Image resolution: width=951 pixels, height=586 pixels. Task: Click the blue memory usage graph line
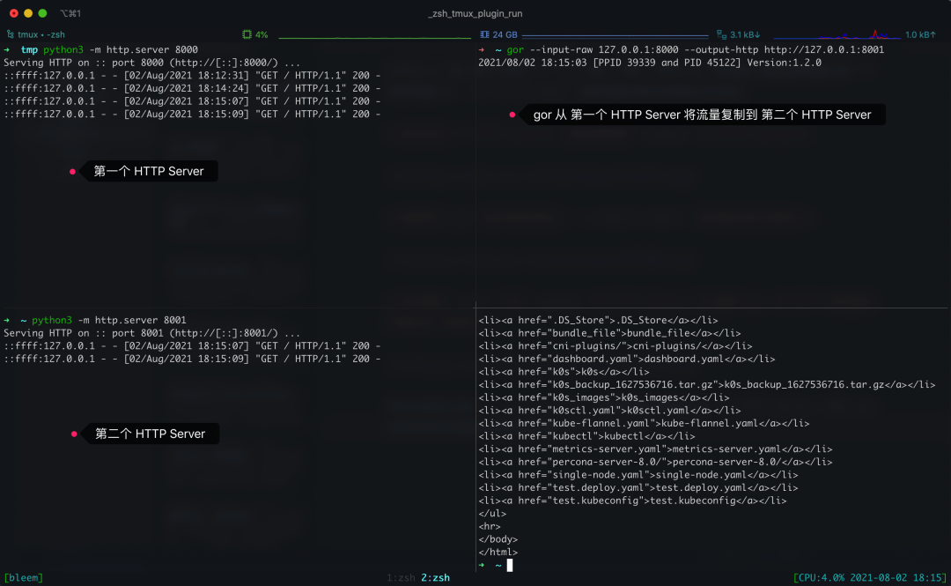pos(615,36)
